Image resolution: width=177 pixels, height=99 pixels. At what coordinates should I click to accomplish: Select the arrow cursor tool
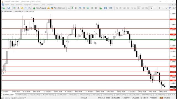151,8
